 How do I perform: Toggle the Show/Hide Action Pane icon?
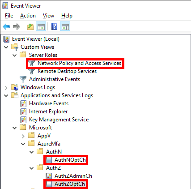tap(65, 26)
